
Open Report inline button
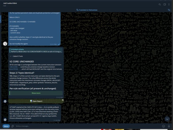tap(36, 101)
